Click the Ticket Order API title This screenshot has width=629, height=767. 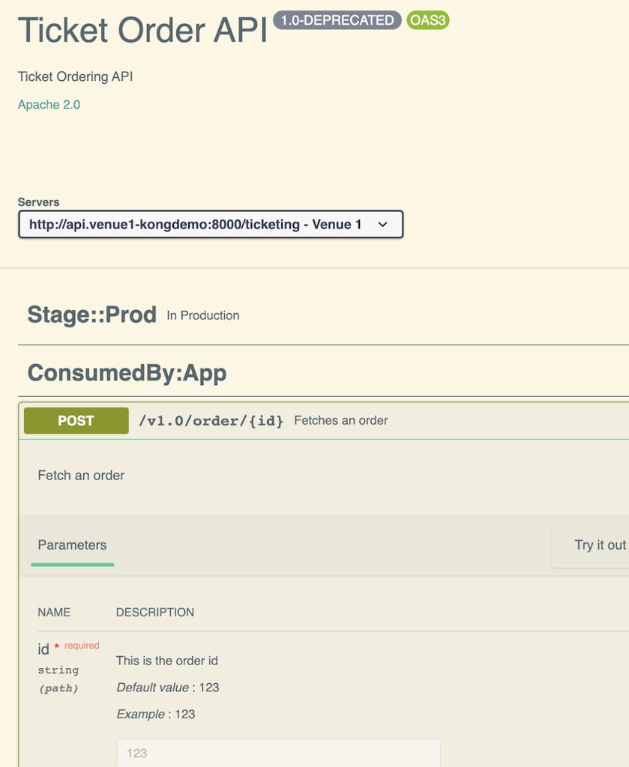point(142,30)
